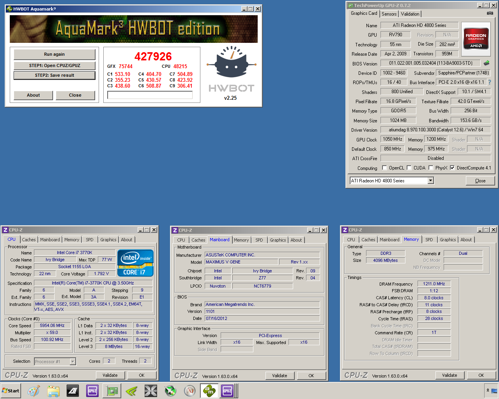Click the MSI Afterburner taskbar icon

click(170, 391)
